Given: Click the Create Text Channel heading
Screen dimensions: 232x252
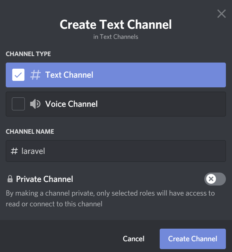Looking at the screenshot, I should coord(116,24).
